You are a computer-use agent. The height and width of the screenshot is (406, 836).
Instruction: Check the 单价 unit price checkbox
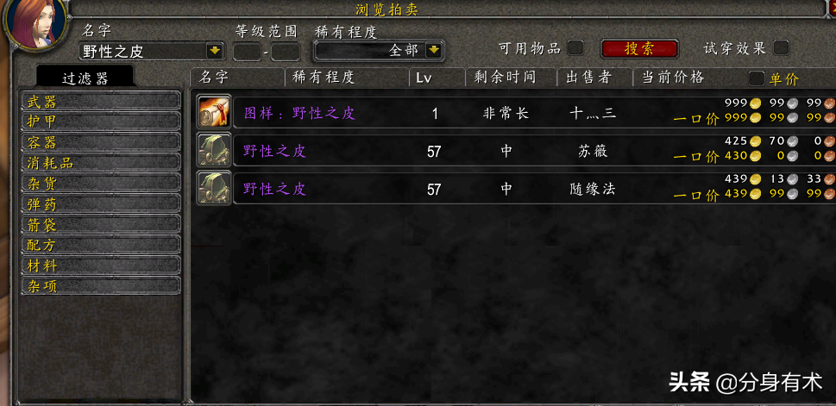point(757,78)
